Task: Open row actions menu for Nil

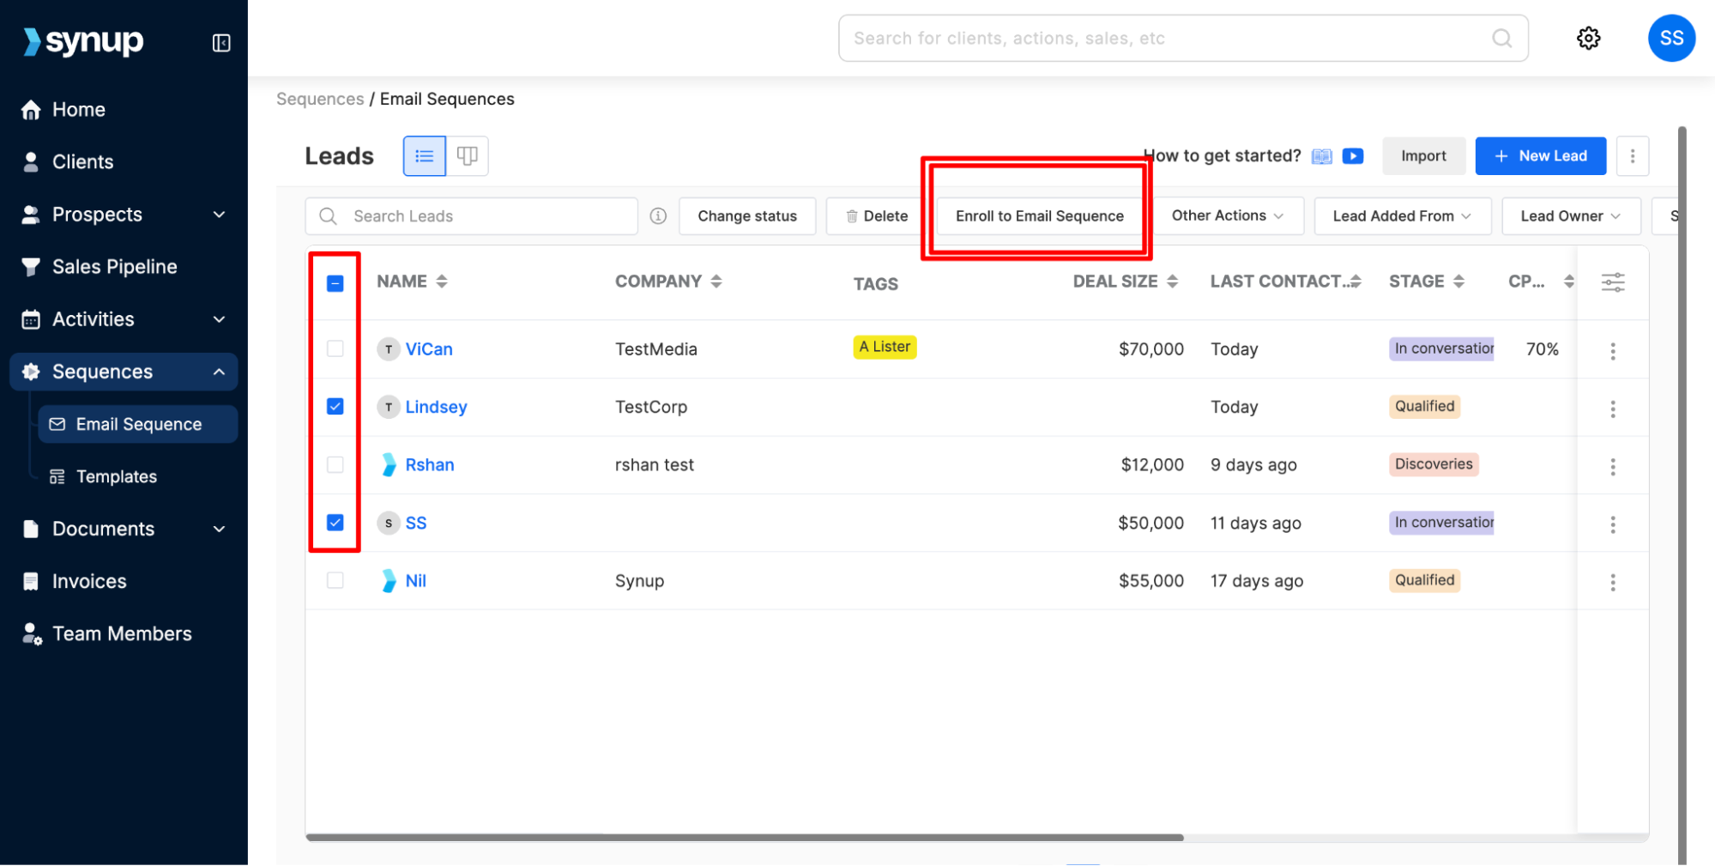Action: point(1612,582)
